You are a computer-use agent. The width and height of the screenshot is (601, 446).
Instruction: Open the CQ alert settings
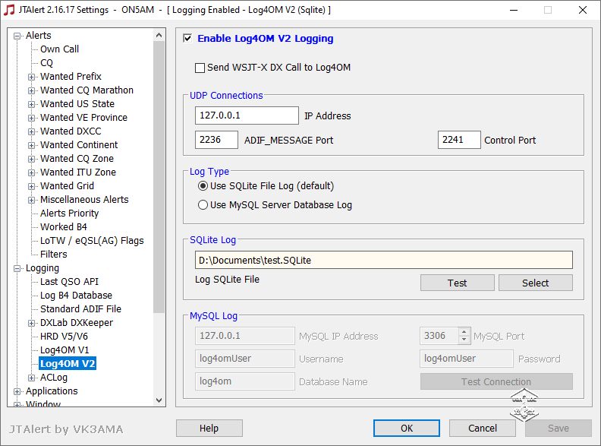(46, 63)
